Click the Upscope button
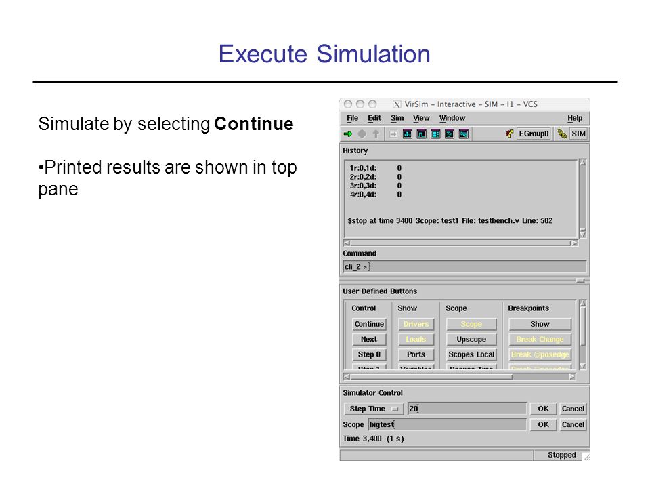650x488 pixels. point(471,340)
